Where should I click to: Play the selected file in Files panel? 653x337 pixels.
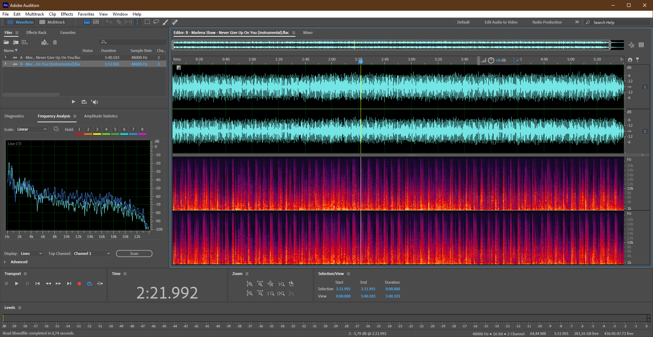[73, 102]
